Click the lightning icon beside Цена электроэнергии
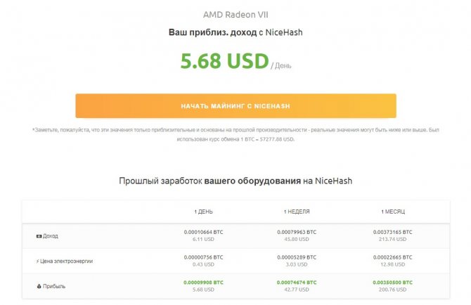This screenshot has width=471, height=305. tap(37, 261)
